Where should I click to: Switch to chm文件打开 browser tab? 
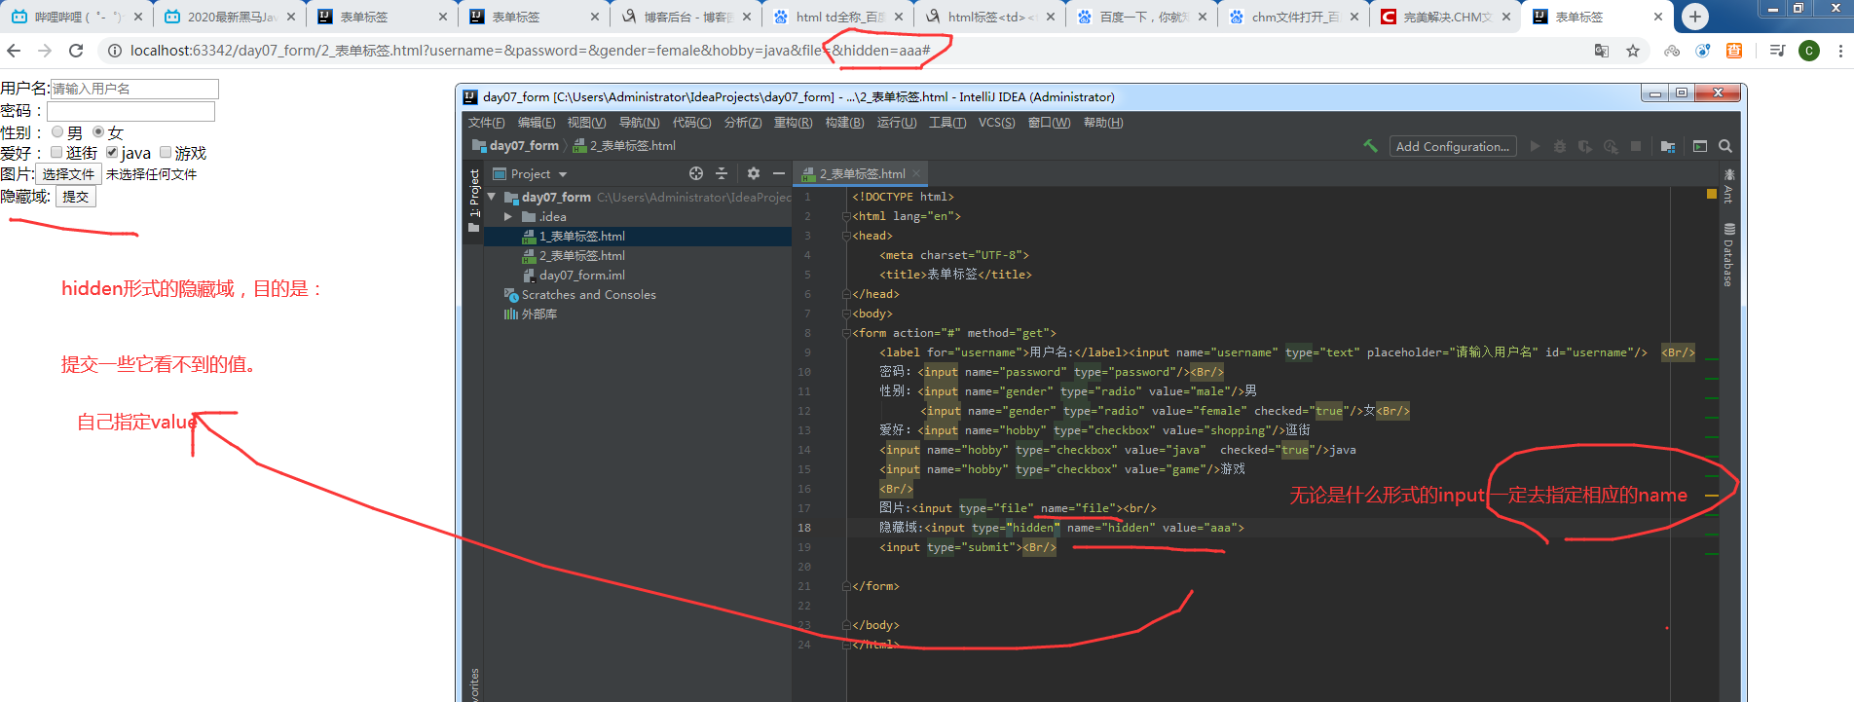click(1294, 17)
